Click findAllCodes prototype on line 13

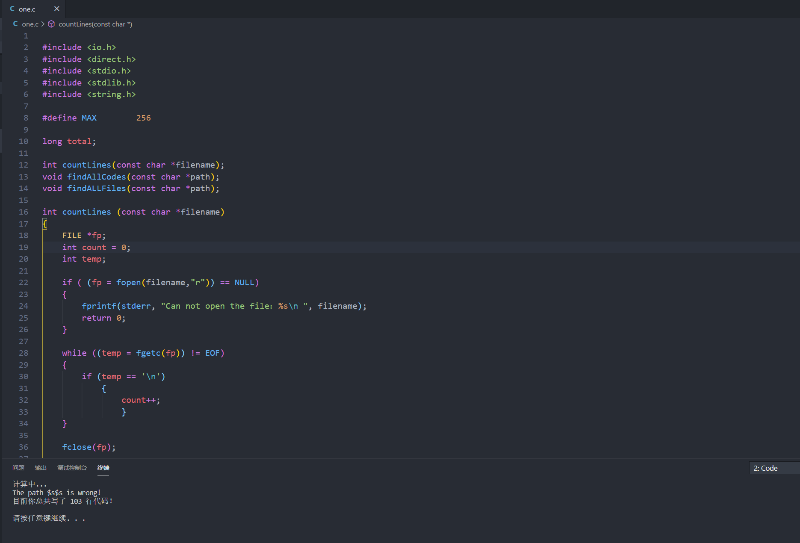(131, 177)
